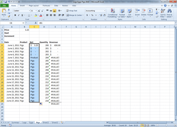The image size is (177, 127).
Task: Apply yellow Fill Color bucket
Action: click(36, 15)
